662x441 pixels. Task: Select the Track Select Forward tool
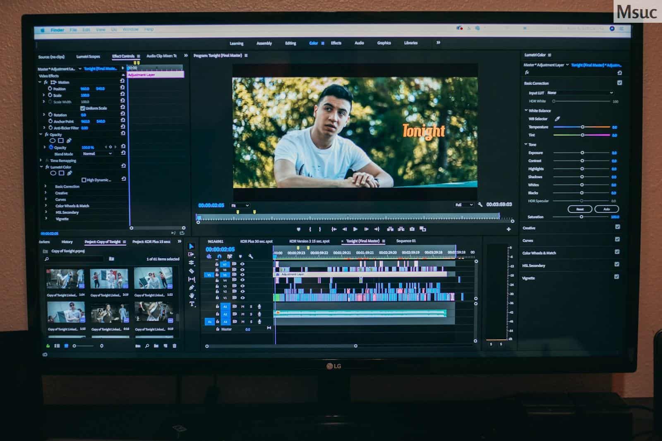[191, 254]
